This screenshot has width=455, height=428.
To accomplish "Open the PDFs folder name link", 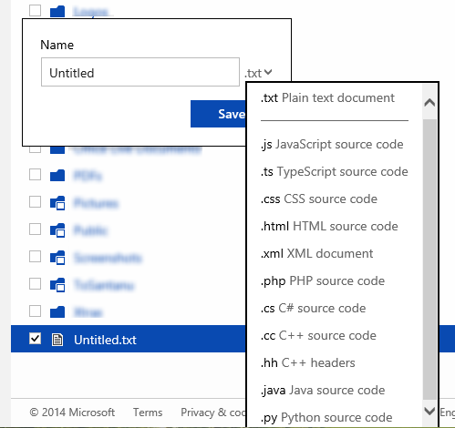I will coord(88,176).
